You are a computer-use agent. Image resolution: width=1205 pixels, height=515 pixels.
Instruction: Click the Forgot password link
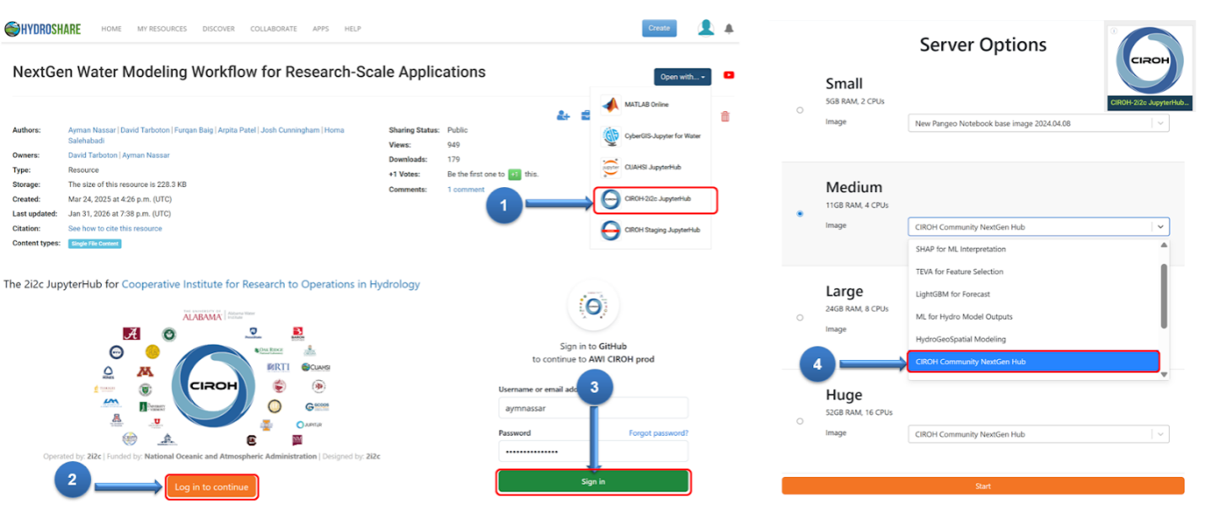tap(658, 433)
